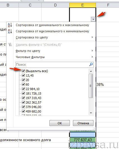Uncheck the 459 682,00 checkbox

[23, 111]
